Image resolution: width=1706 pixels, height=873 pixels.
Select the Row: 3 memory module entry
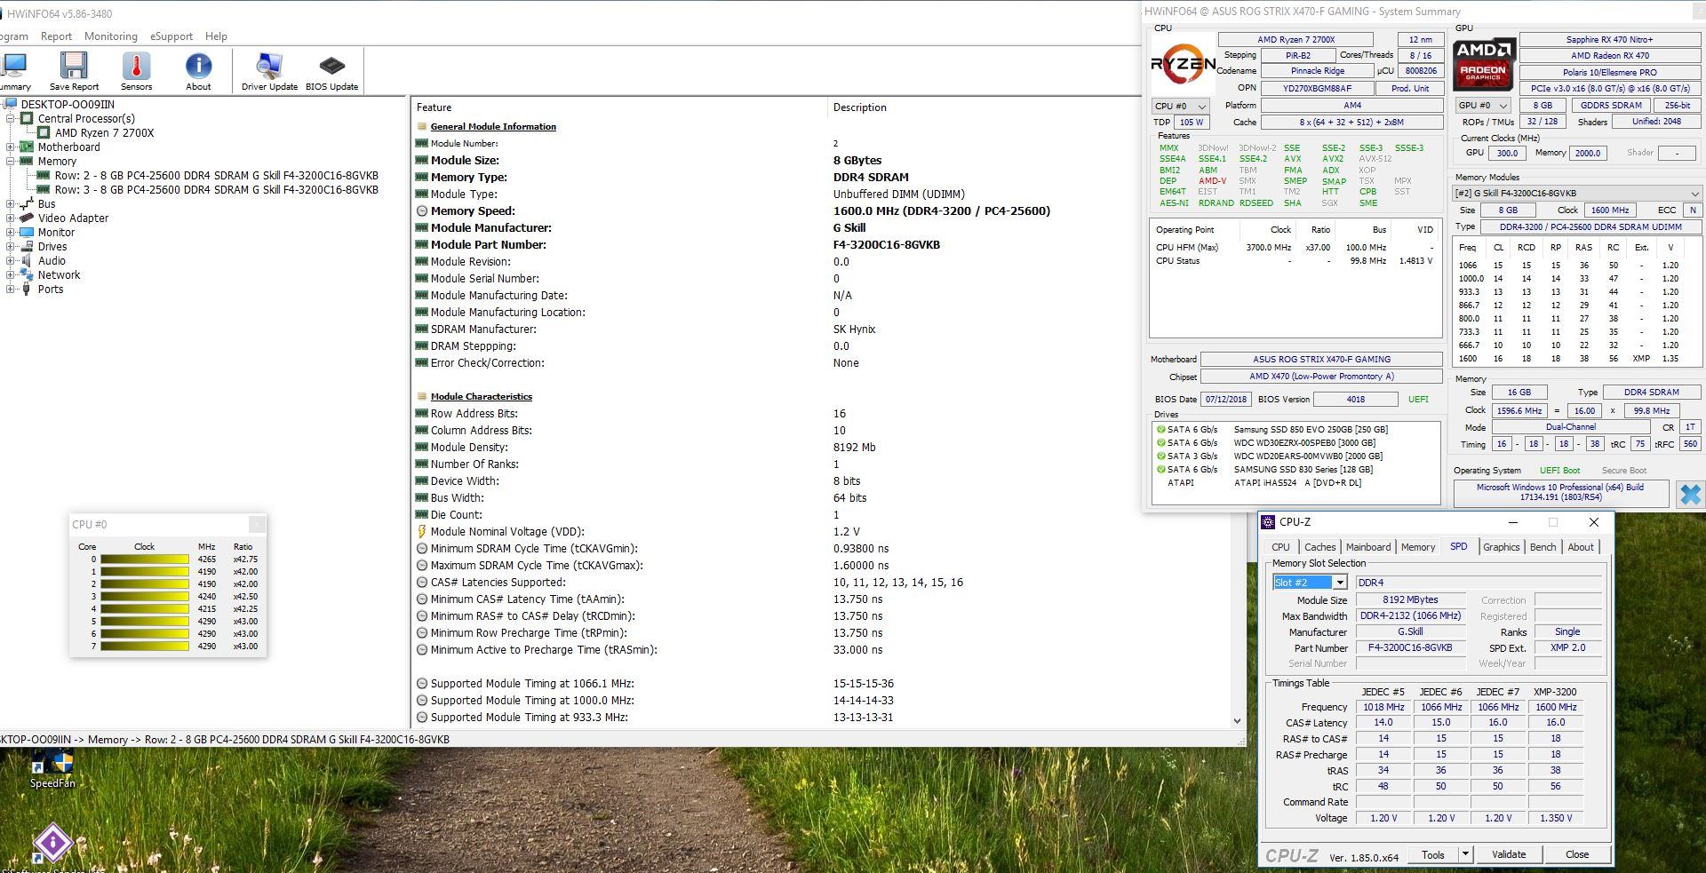[216, 190]
